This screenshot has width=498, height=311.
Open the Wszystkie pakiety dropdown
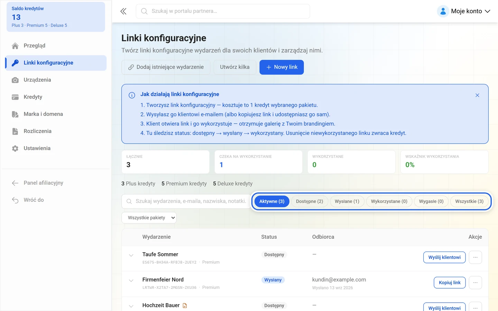149,218
